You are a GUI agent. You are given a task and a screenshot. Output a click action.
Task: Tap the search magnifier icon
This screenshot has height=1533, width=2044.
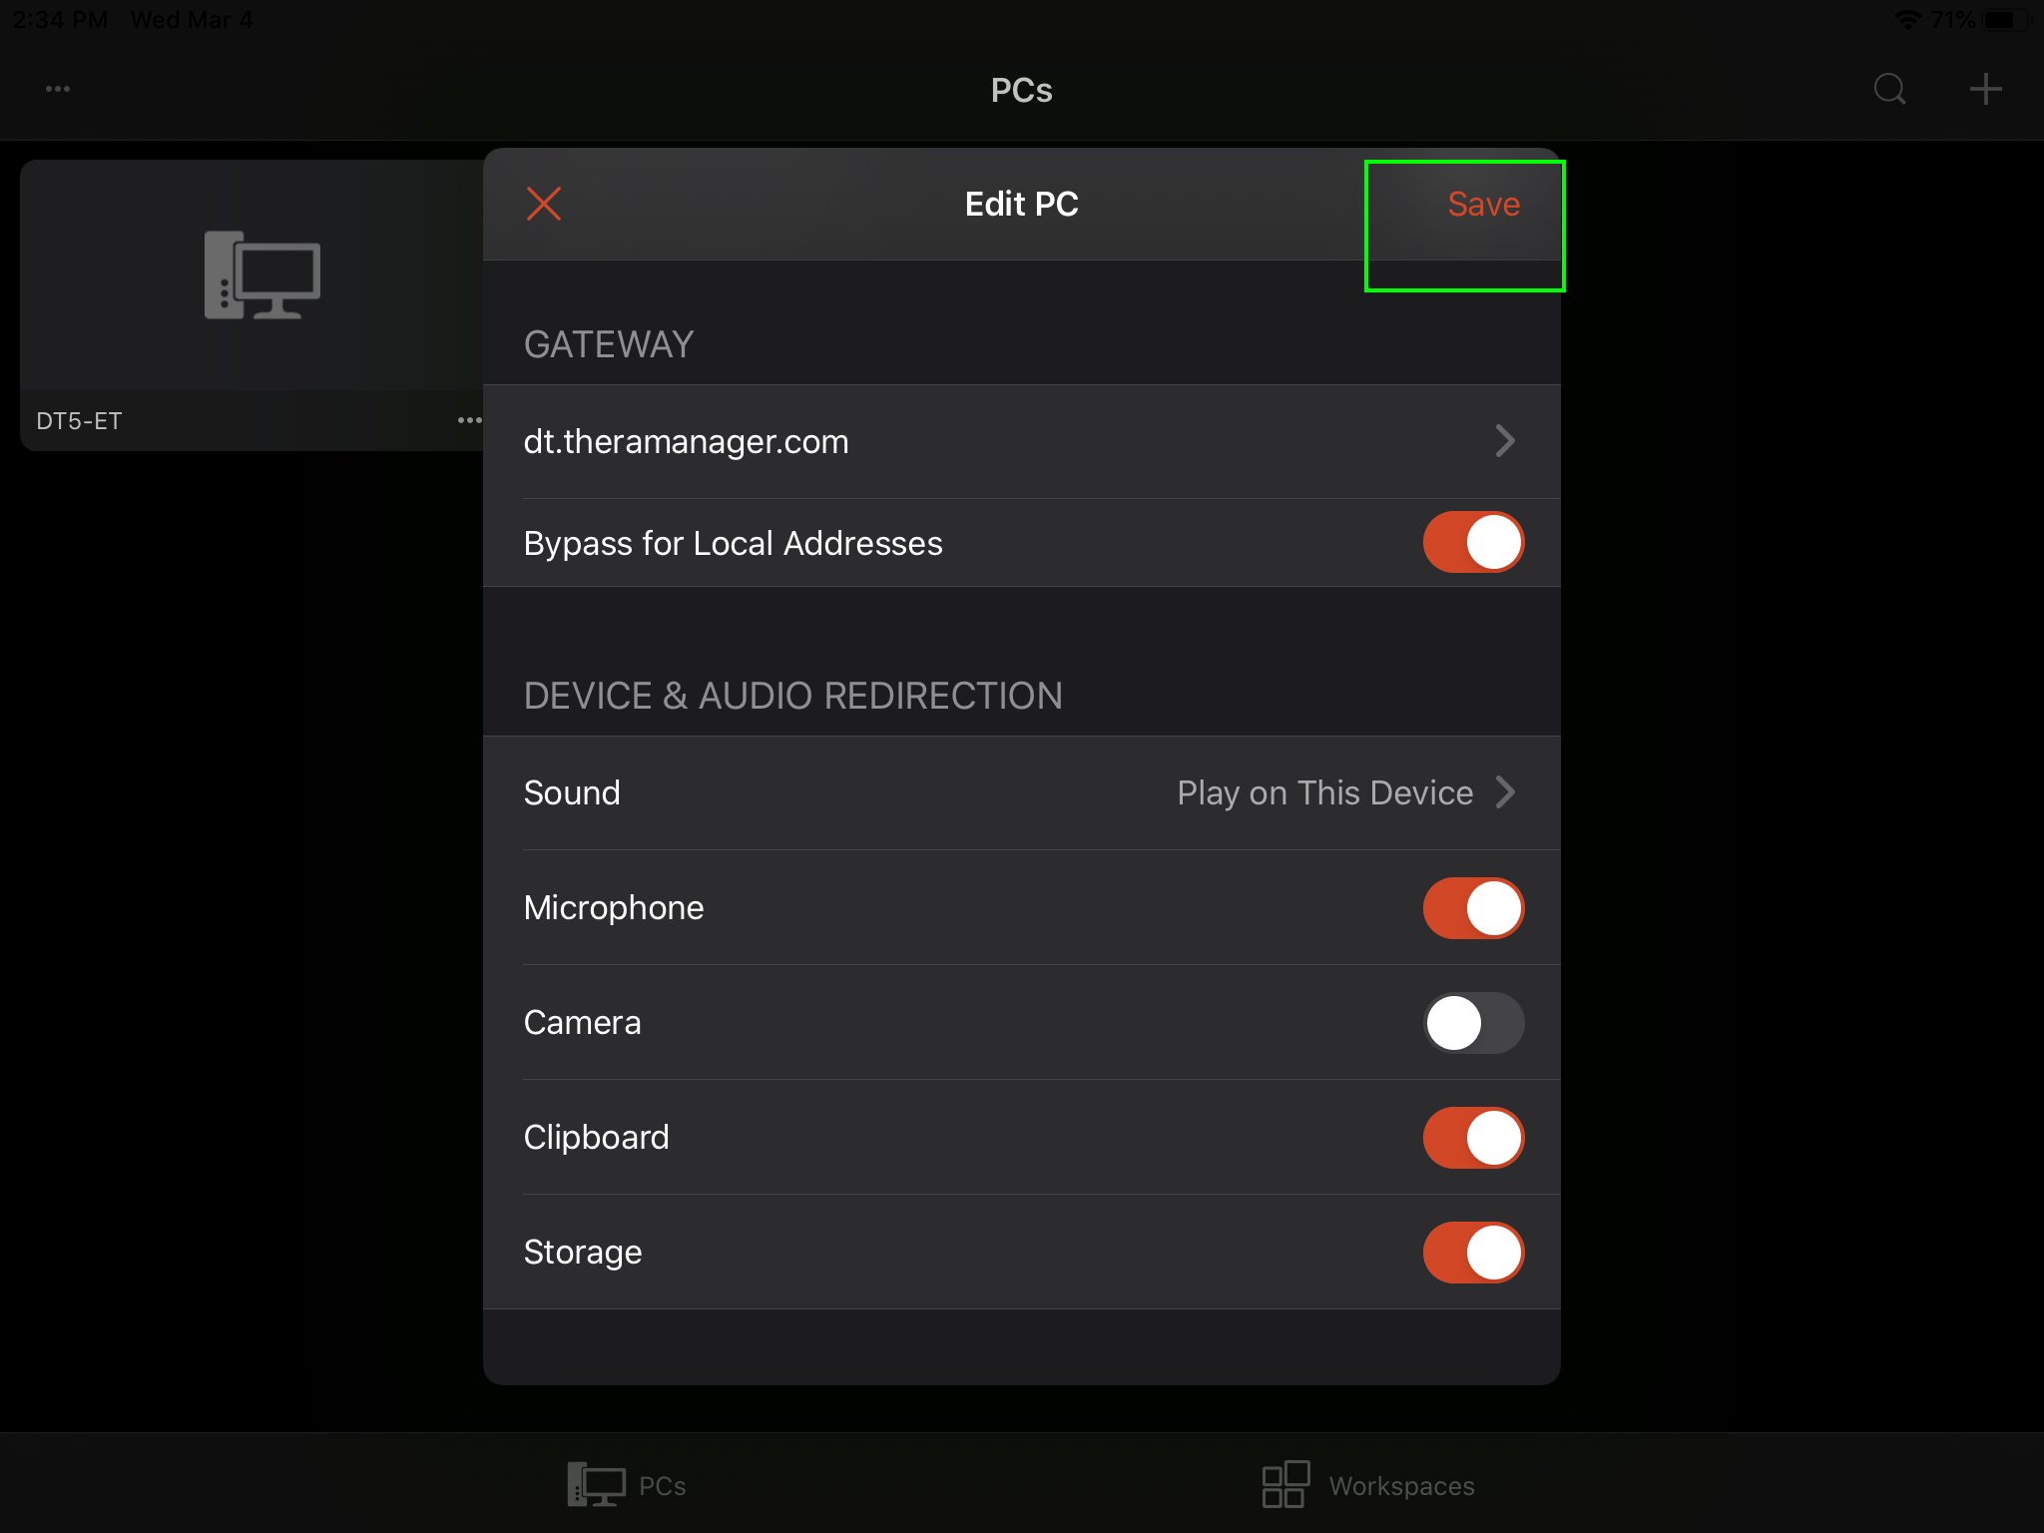[1889, 89]
